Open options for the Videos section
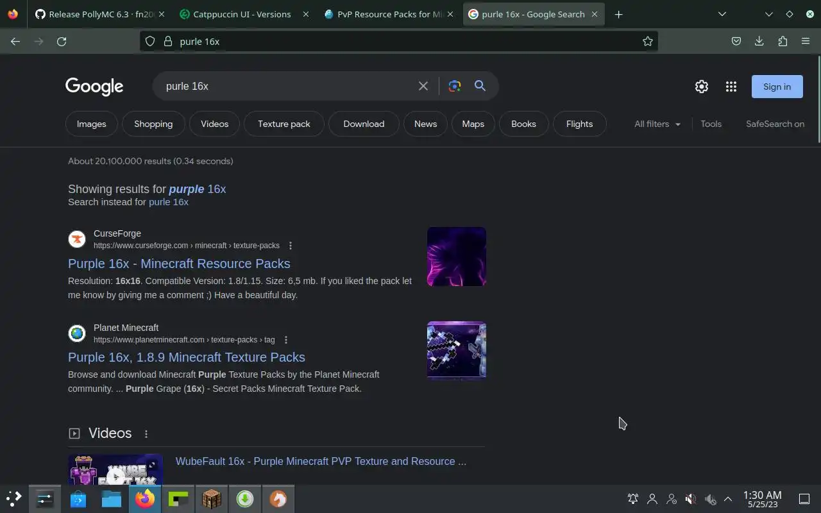 coord(146,434)
